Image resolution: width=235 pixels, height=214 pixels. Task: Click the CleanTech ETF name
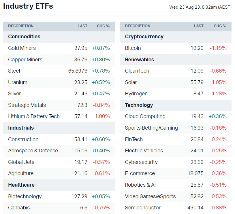point(137,71)
